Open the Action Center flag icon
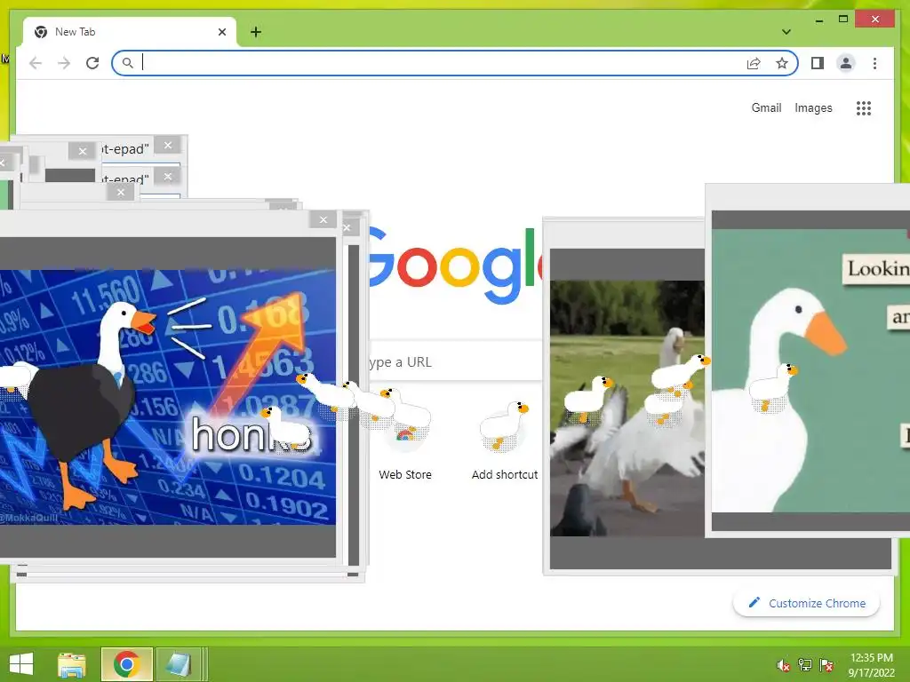The height and width of the screenshot is (682, 910). tap(826, 665)
